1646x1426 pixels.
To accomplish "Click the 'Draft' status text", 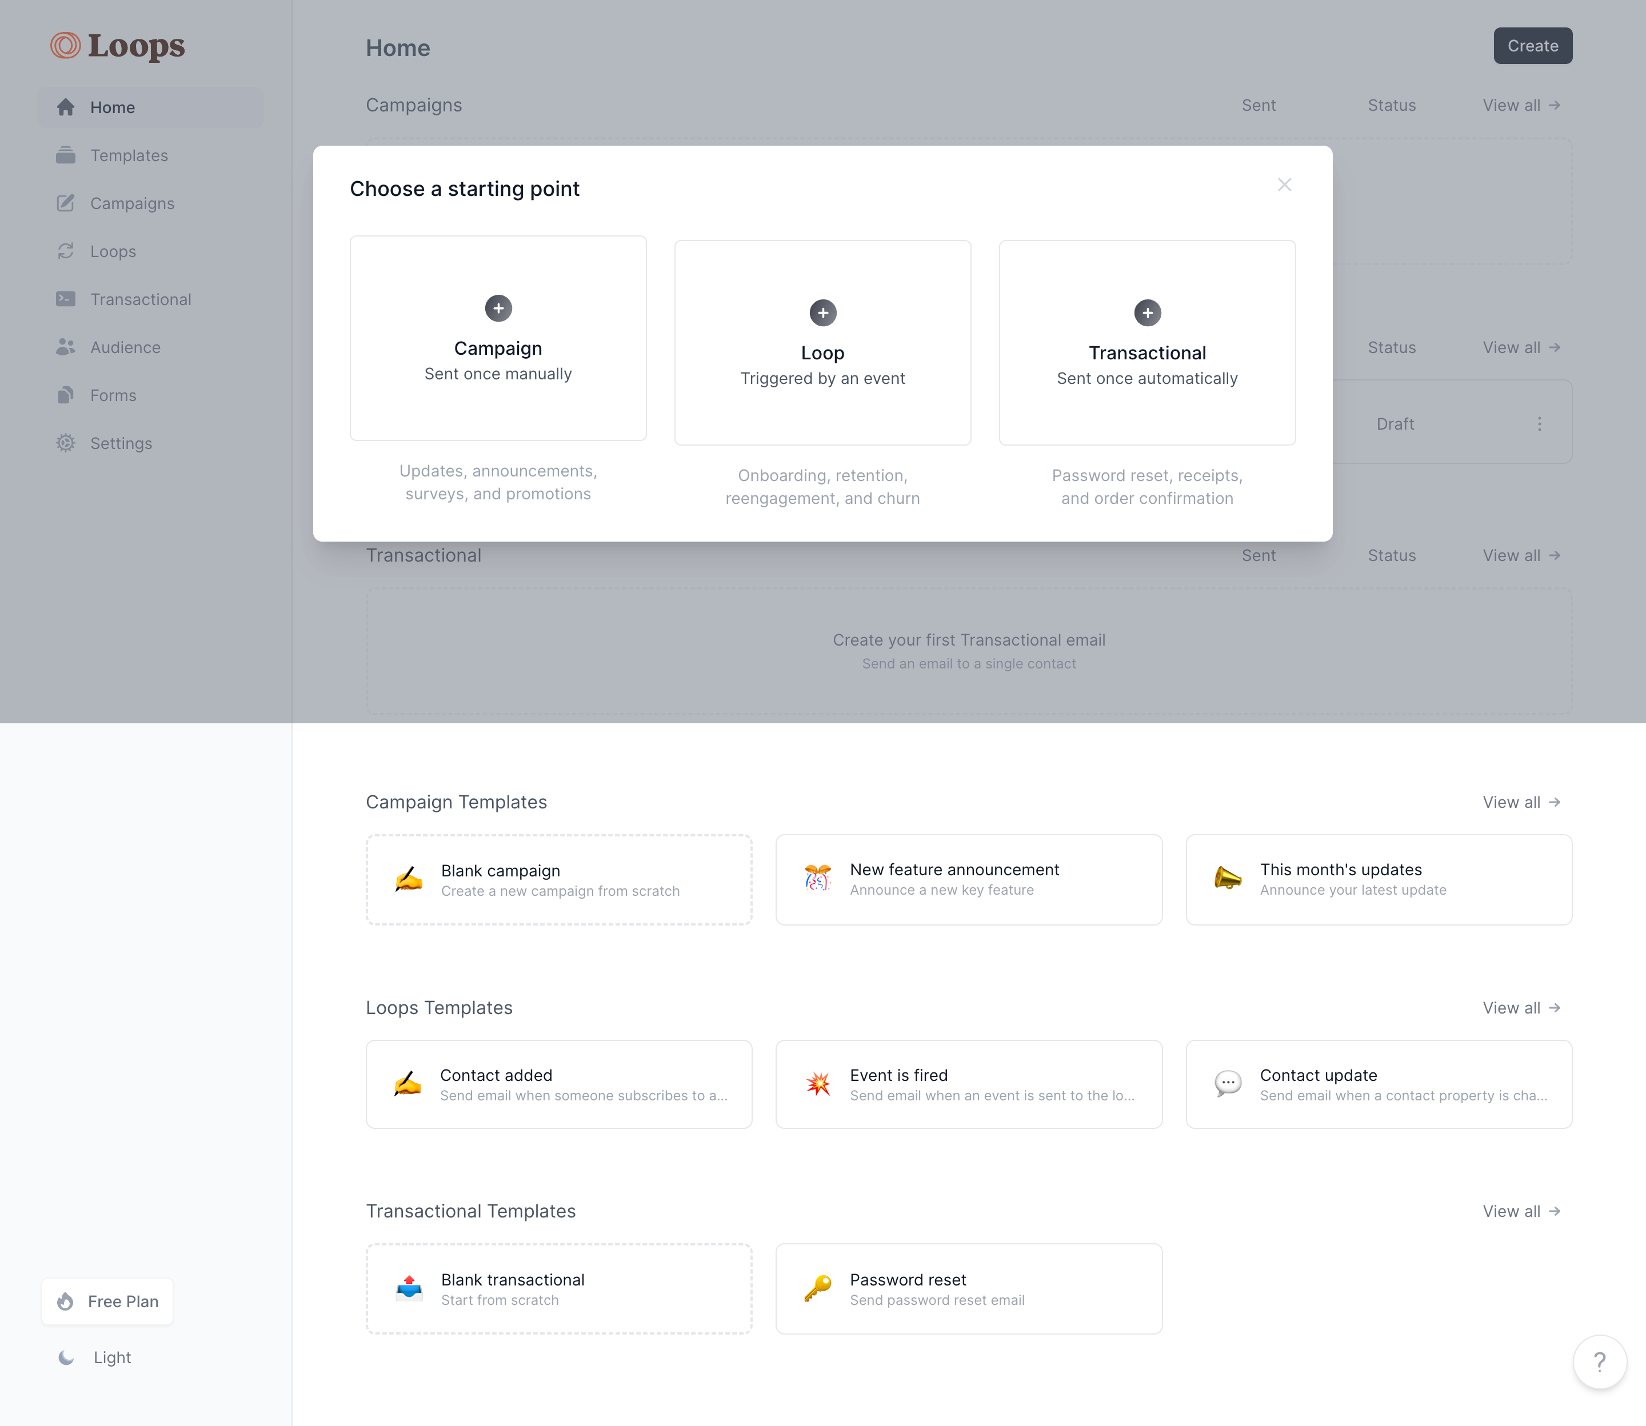I will (x=1395, y=424).
